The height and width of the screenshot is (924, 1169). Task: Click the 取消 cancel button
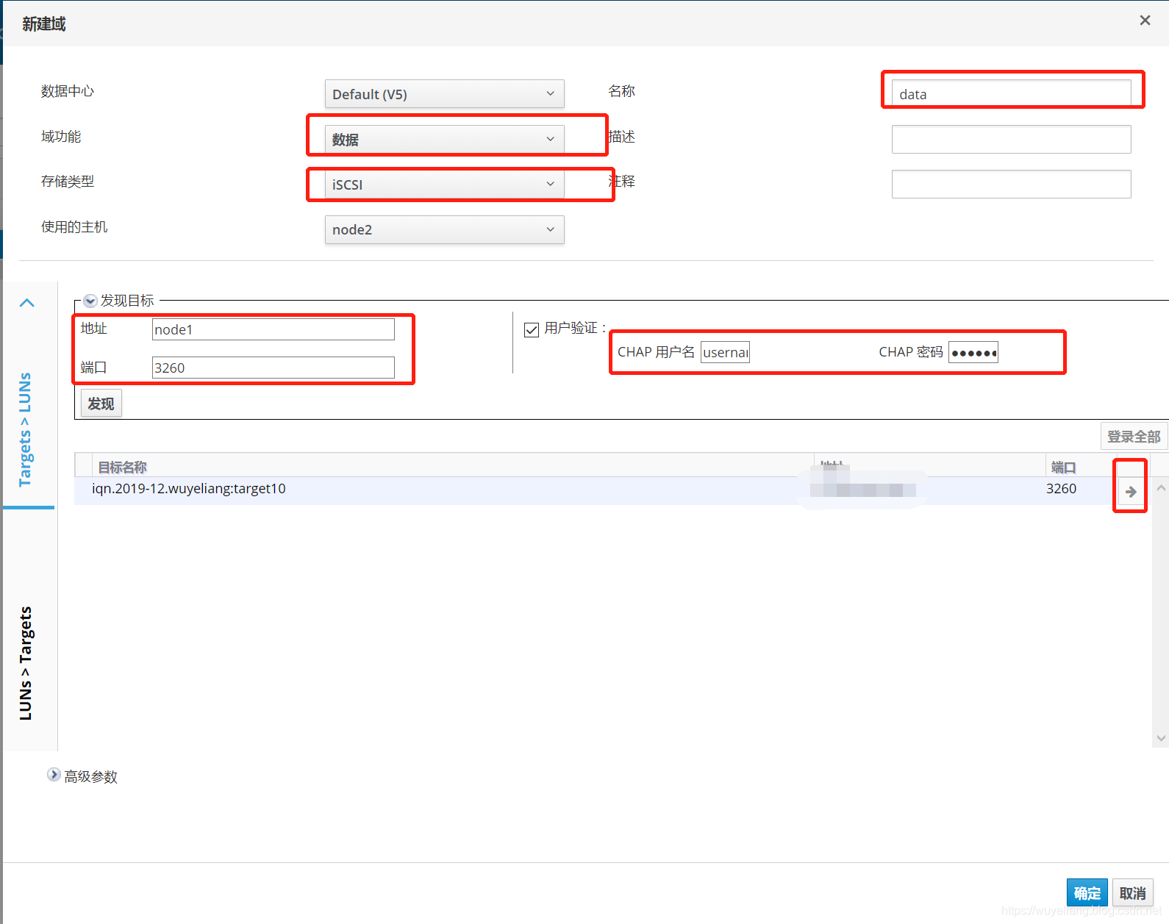point(1132,893)
